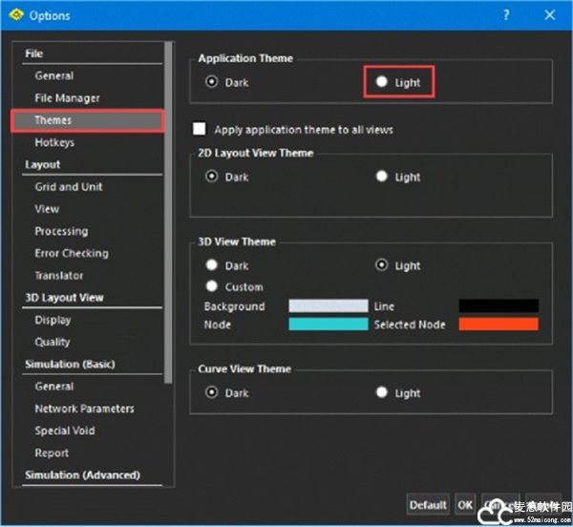Close the Options dialog window
Screen dimensions: 573x527
550,15
